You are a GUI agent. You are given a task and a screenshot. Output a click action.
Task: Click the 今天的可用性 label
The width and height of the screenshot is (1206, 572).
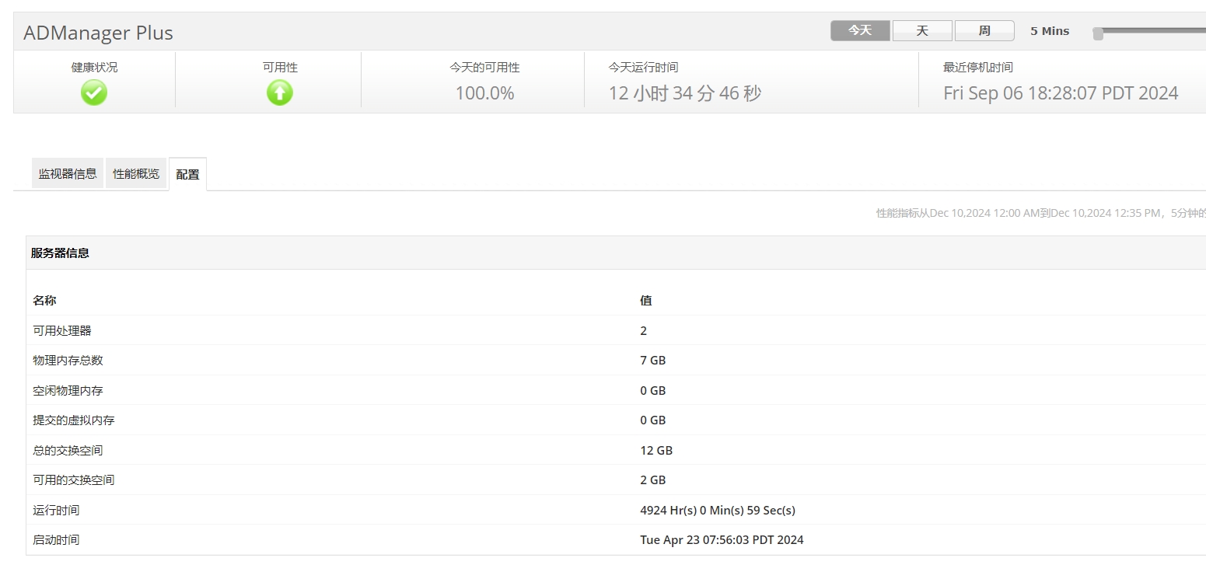point(484,68)
